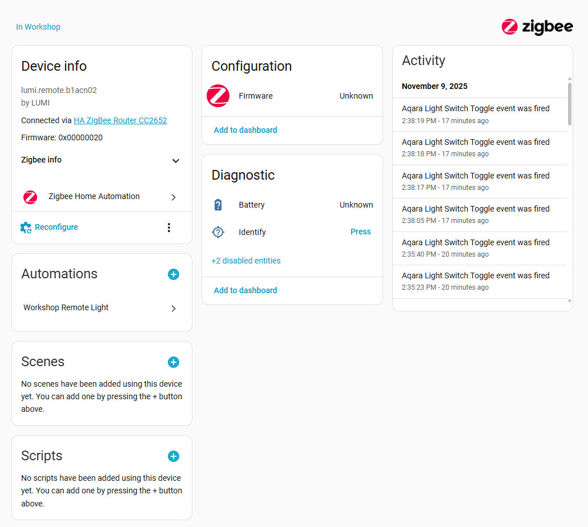Open the device three-dot overflow menu
The image size is (588, 527).
168,228
